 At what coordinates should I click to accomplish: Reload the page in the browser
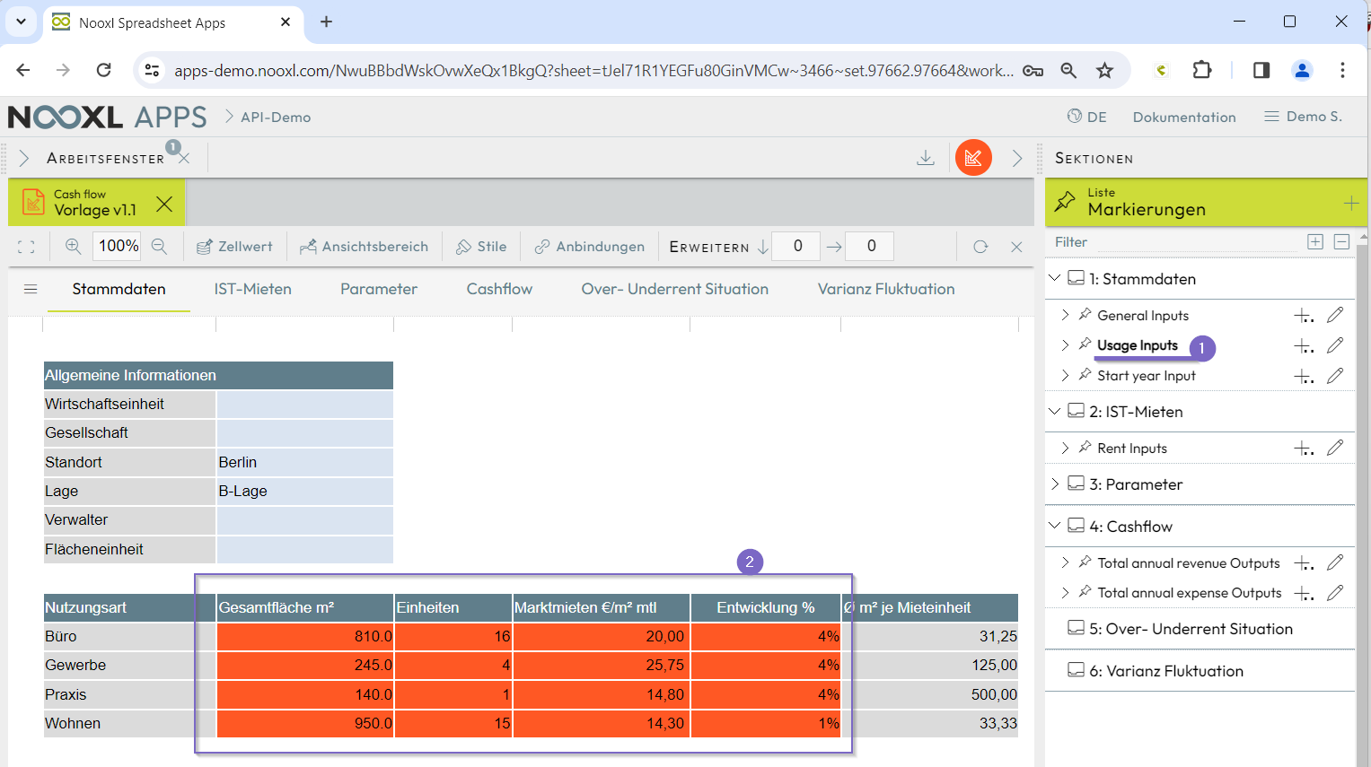pyautogui.click(x=104, y=70)
